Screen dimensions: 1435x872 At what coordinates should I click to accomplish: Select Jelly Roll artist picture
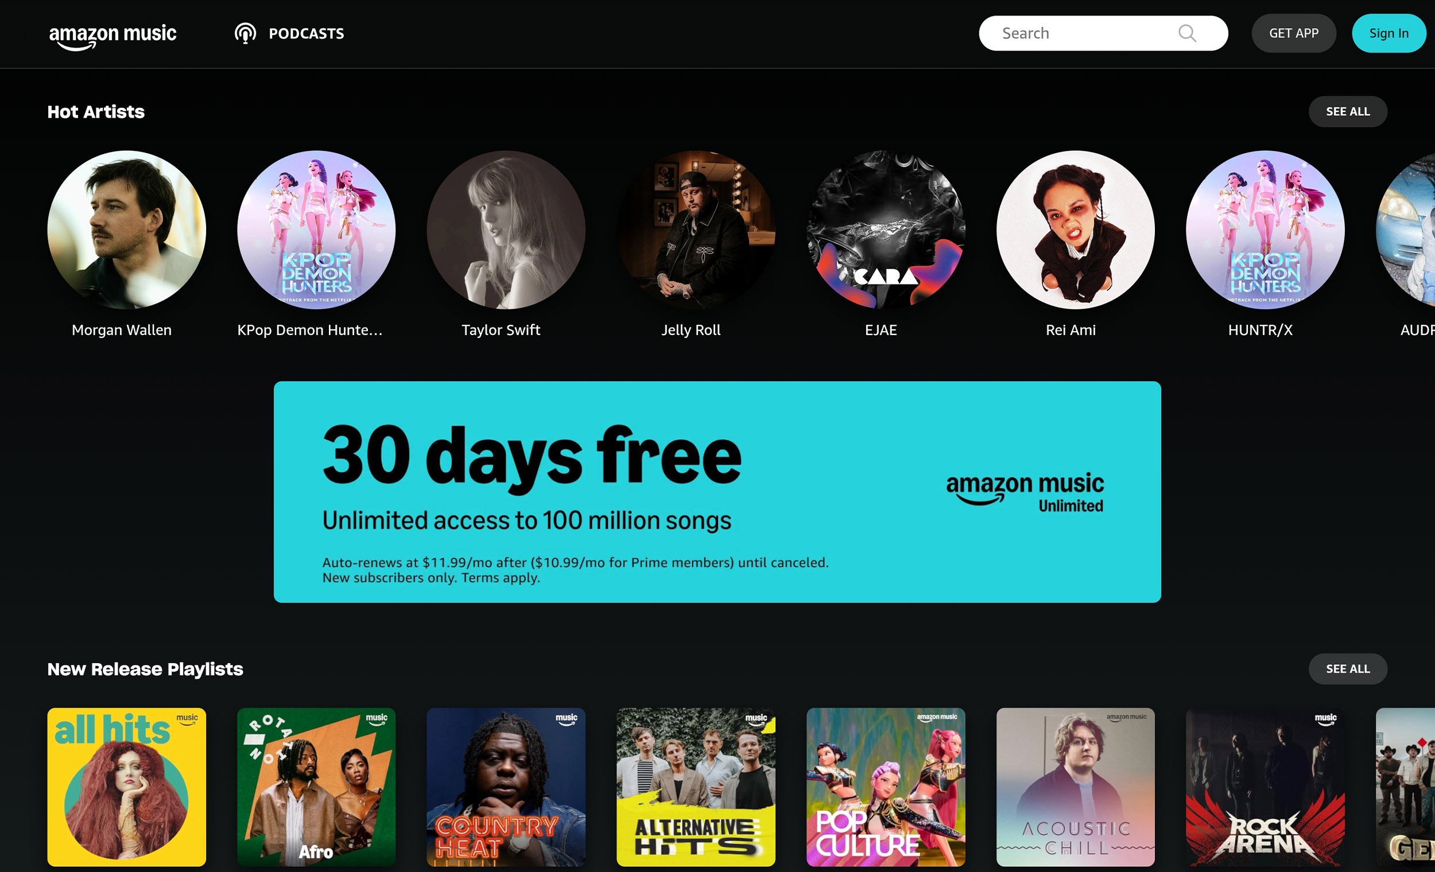(695, 230)
